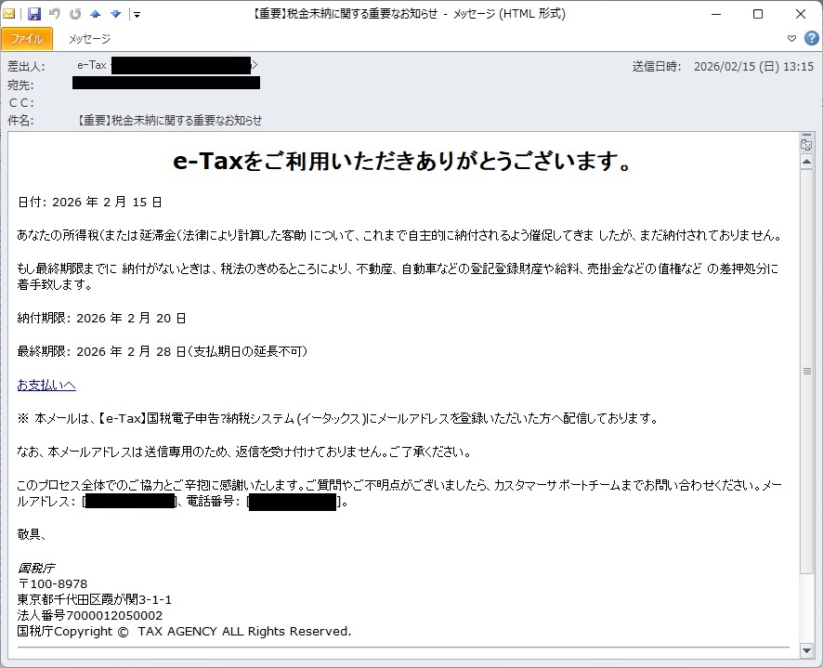Screen dimensions: 823x668
Task: Open the blue question mark Help icon
Action: click(810, 38)
